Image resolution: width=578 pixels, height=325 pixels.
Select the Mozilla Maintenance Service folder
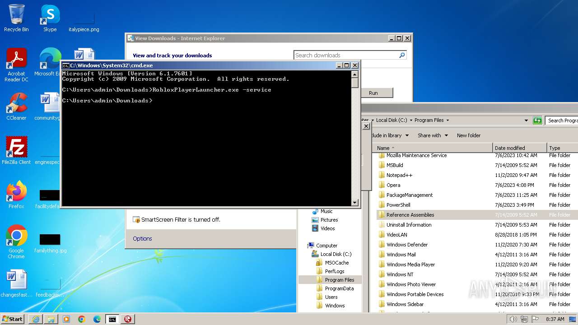(416, 155)
